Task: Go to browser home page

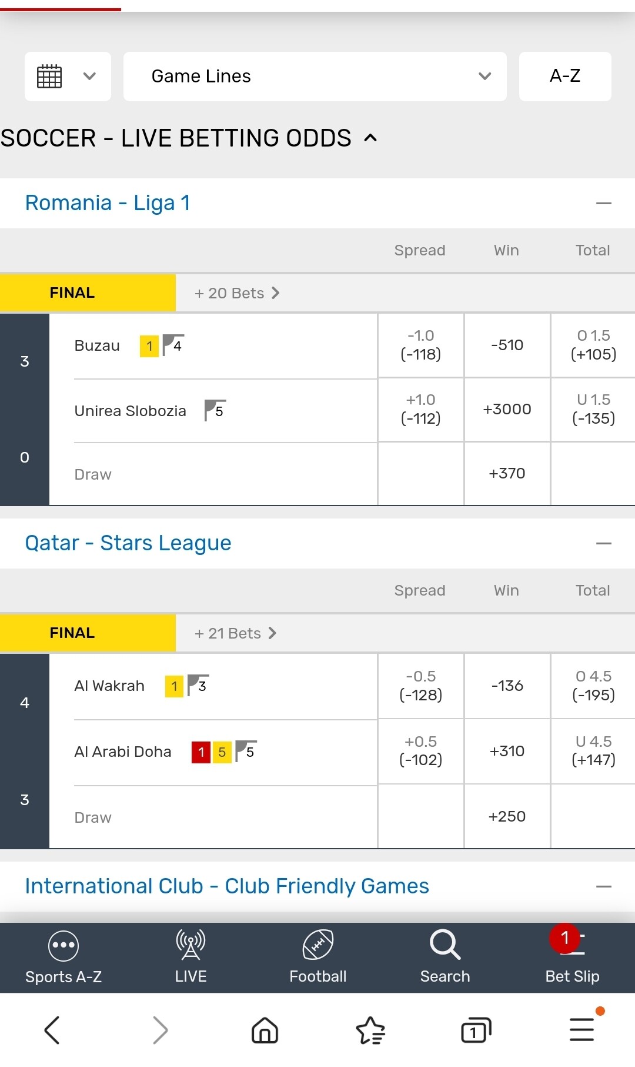Action: [x=265, y=1030]
